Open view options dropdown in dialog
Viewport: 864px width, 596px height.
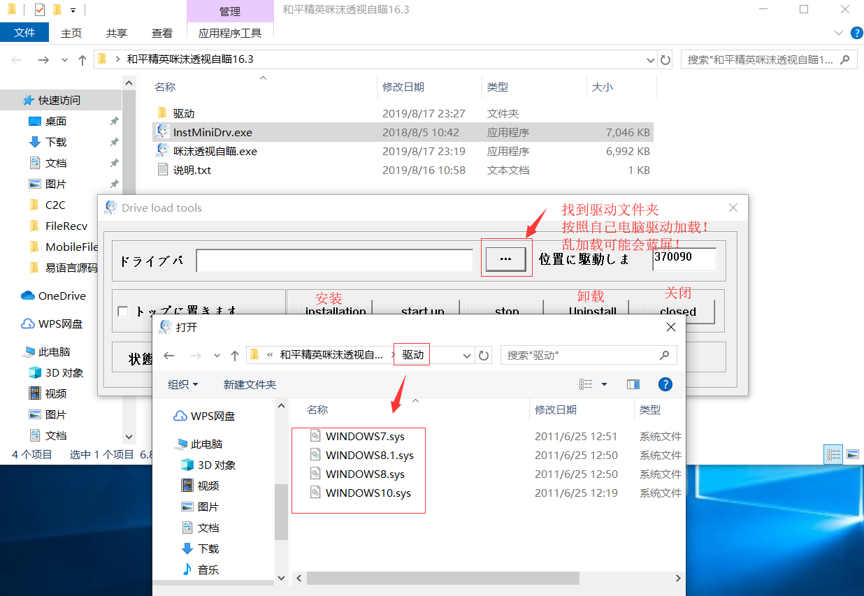[x=604, y=384]
